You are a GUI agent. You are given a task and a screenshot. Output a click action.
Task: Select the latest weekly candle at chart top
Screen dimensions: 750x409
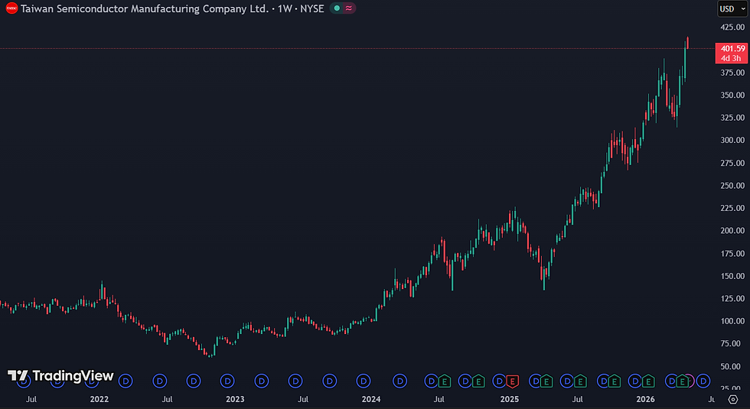coord(687,43)
